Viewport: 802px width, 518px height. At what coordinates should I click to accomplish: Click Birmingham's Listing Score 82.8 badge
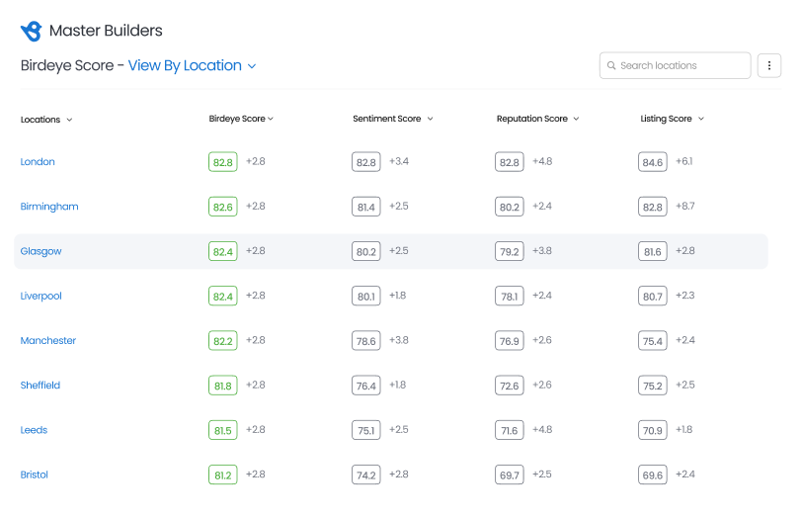[x=653, y=207]
